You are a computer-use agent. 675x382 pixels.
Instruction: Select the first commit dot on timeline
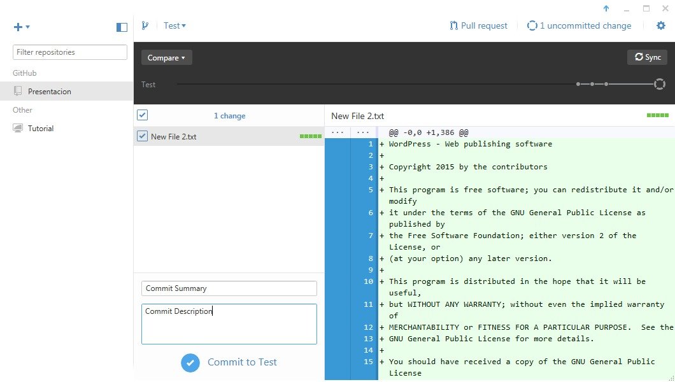tap(578, 84)
